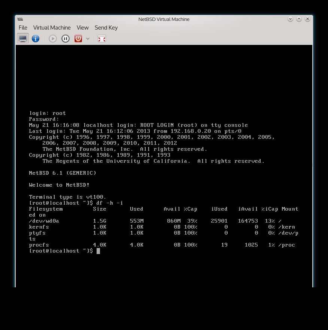The image size is (328, 330).
Task: Click the /dev/wd0a filesystem entry
Action: [x=44, y=221]
